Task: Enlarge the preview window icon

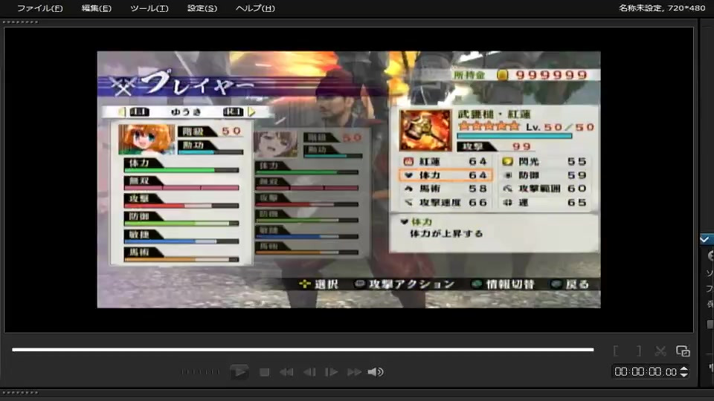Action: 683,351
